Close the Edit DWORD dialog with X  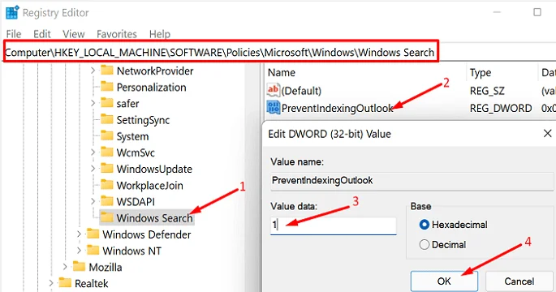click(547, 134)
